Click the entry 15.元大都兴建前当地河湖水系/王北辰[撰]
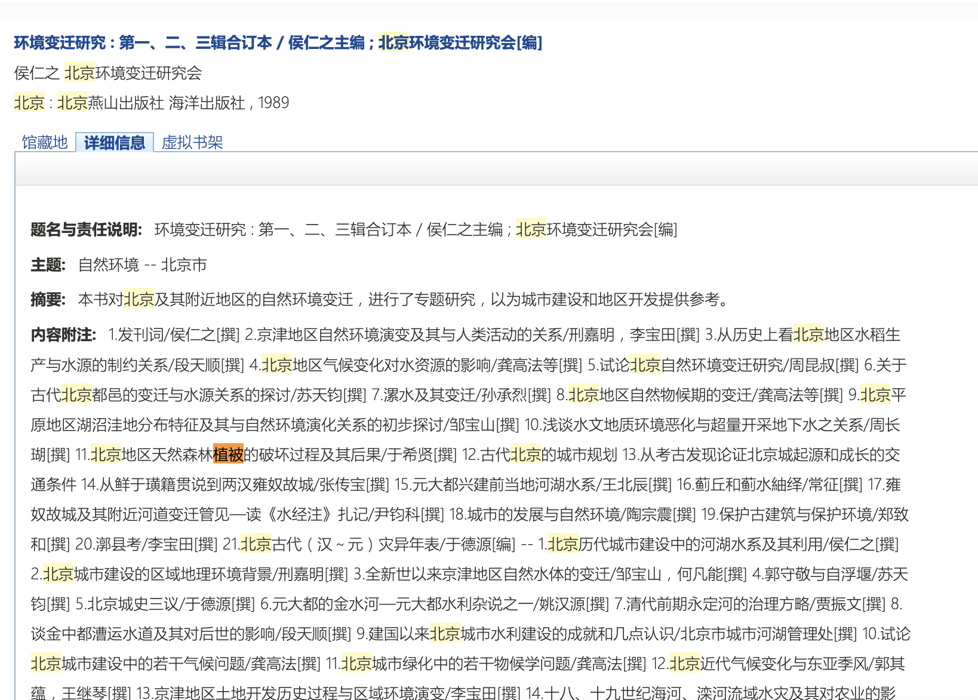Image resolution: width=978 pixels, height=700 pixels. pyautogui.click(x=533, y=484)
